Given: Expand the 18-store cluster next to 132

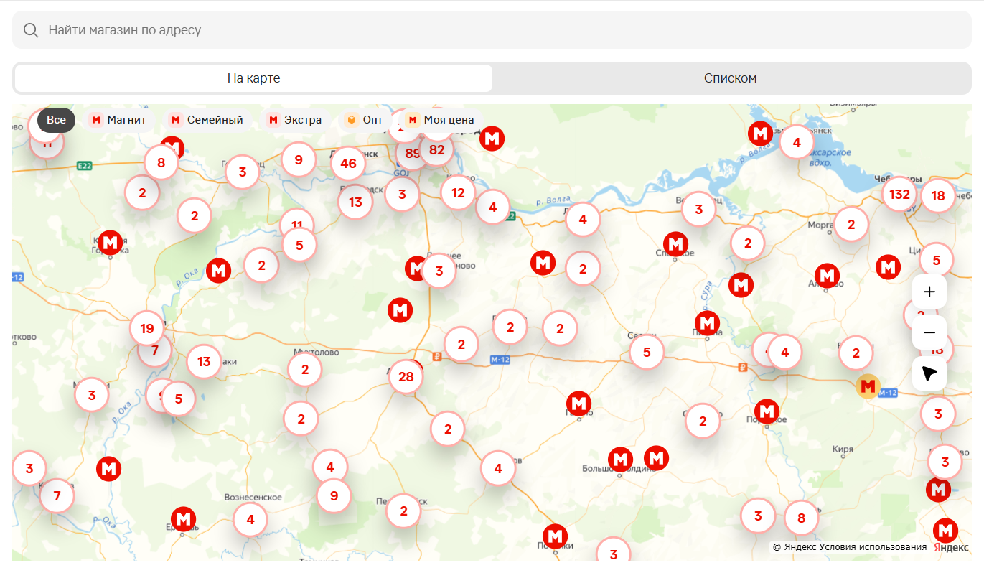Looking at the screenshot, I should [x=938, y=195].
